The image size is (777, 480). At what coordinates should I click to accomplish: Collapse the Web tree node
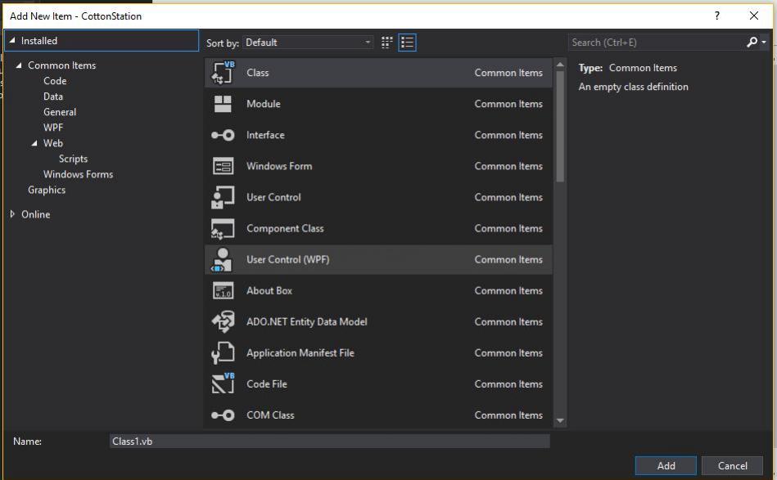point(34,143)
